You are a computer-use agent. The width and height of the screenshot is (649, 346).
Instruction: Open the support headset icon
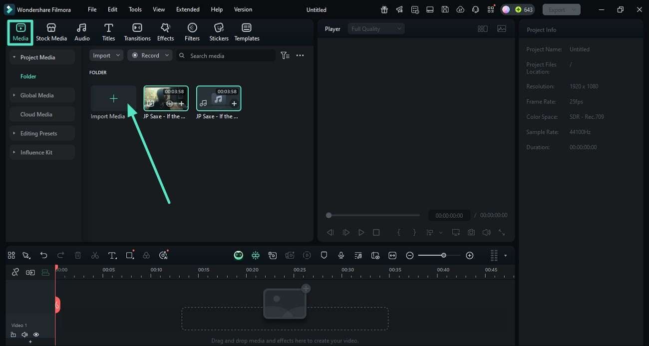[x=475, y=9]
